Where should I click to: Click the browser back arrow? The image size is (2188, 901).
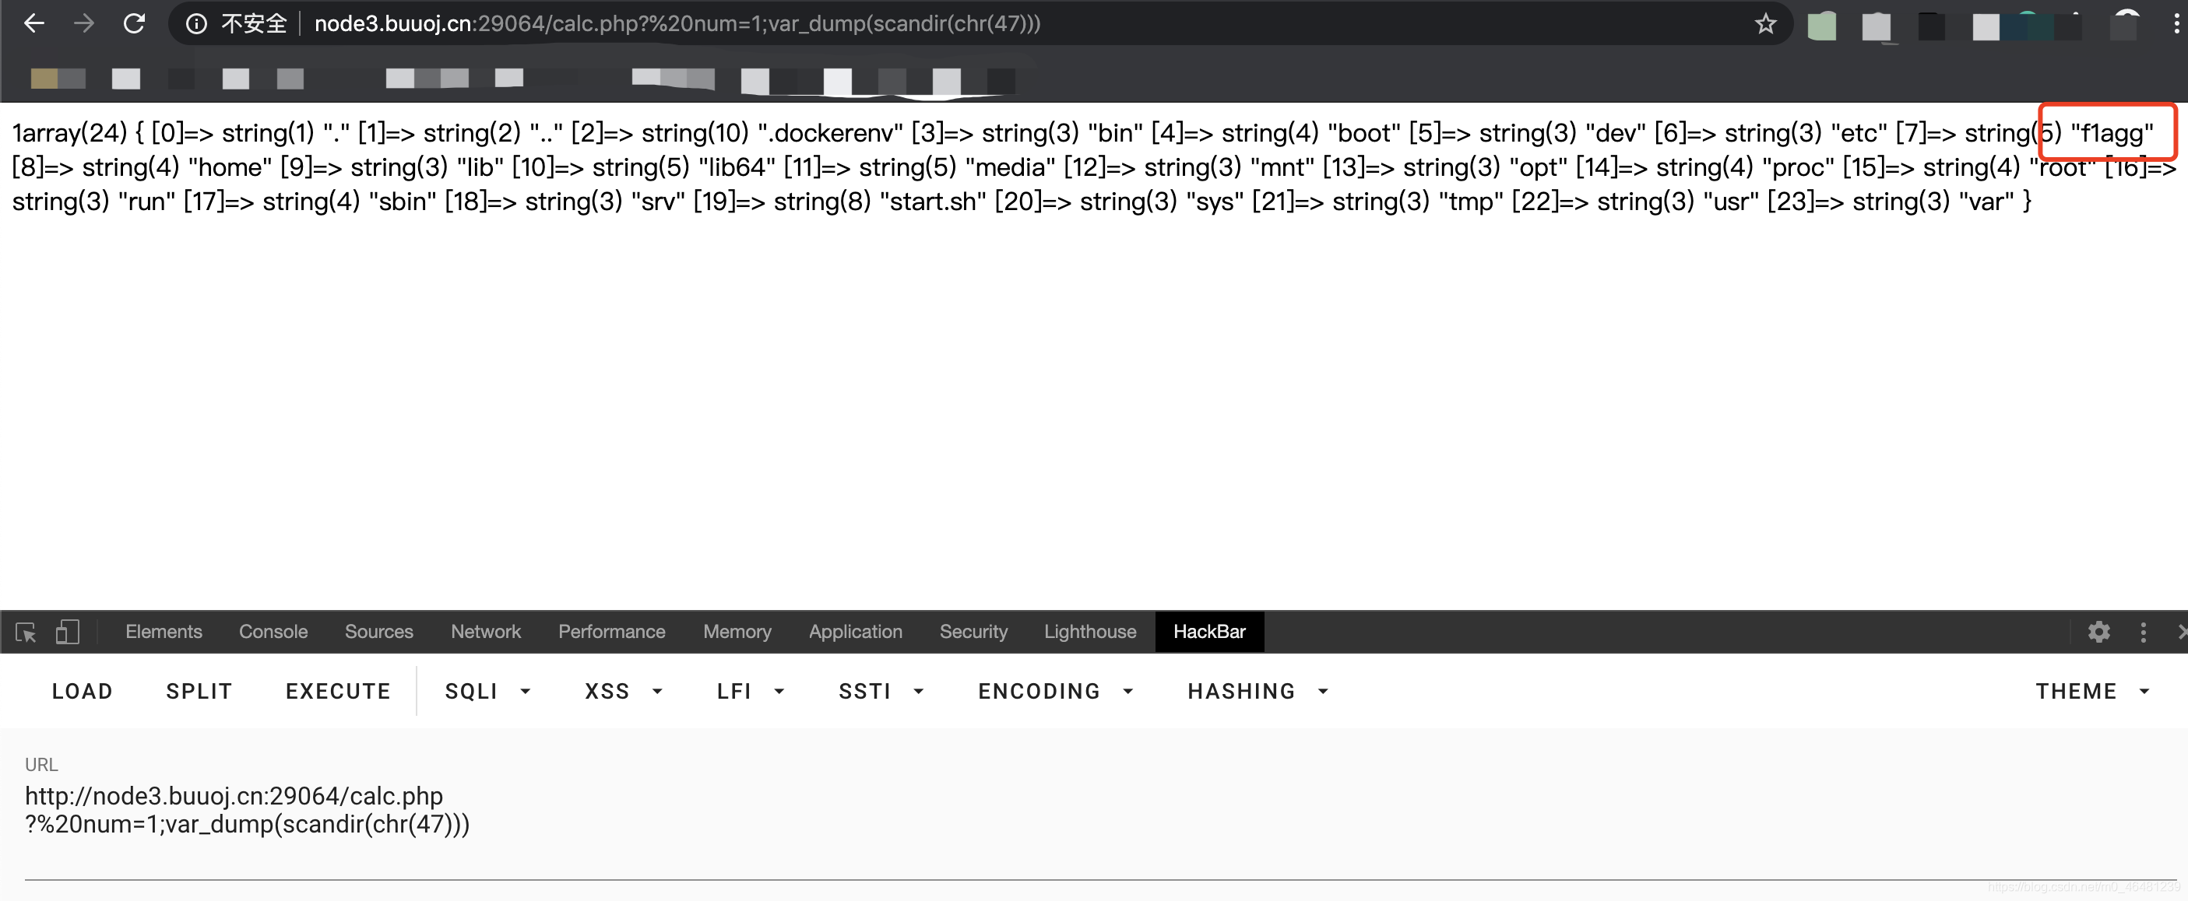pyautogui.click(x=34, y=24)
